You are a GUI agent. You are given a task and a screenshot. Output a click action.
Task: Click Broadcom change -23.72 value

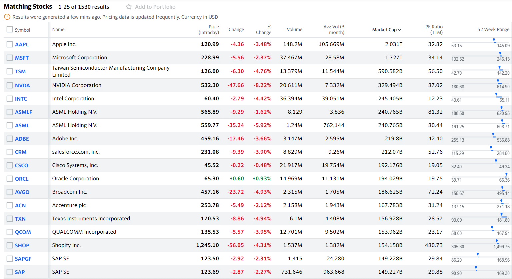click(x=236, y=192)
